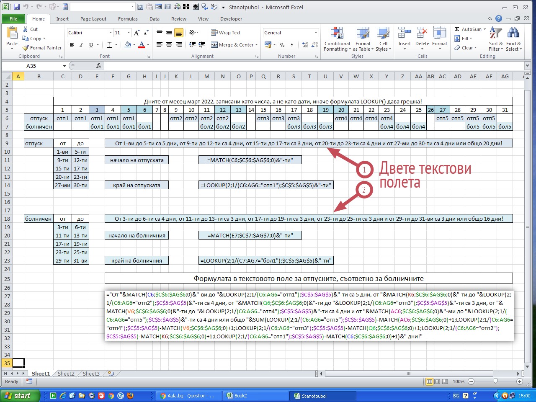
Task: Apply percent style to cells
Action: click(282, 44)
